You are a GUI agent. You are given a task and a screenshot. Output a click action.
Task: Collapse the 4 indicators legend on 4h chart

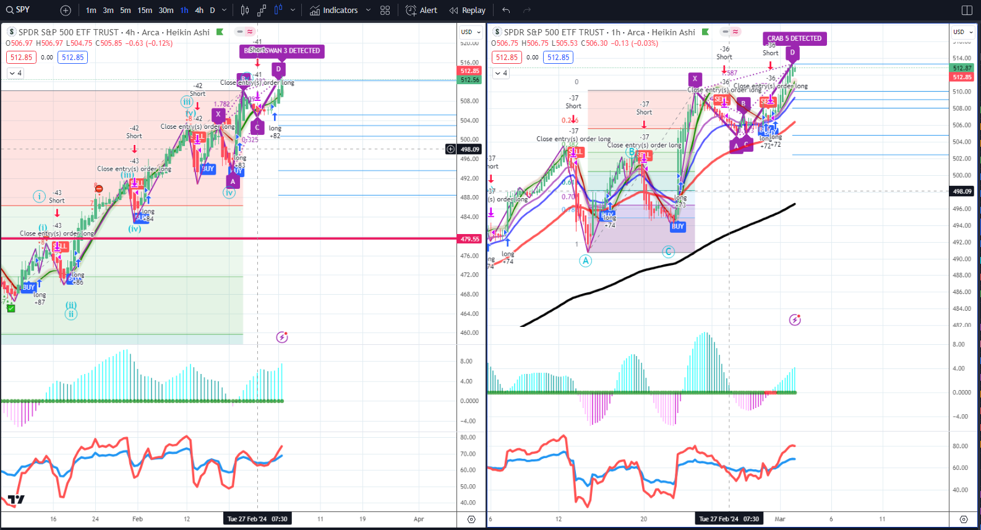pyautogui.click(x=15, y=73)
